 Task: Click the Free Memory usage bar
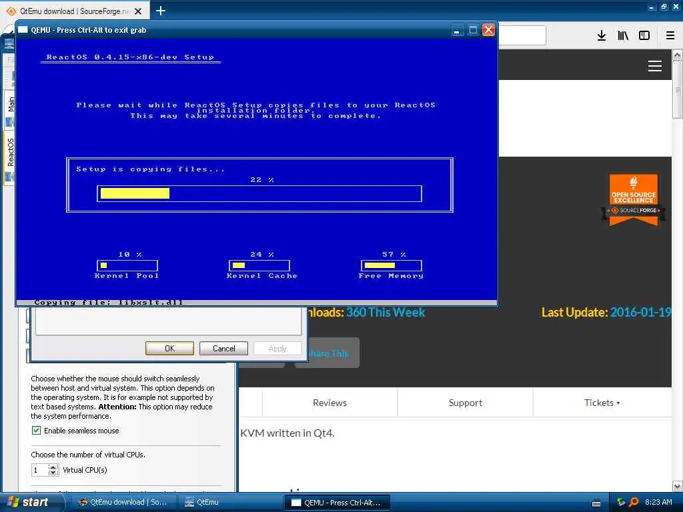391,265
